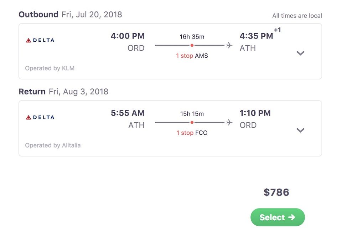Screen dimensions: 342x236
Task: Expand return flight details chevron
Action: 300,130
